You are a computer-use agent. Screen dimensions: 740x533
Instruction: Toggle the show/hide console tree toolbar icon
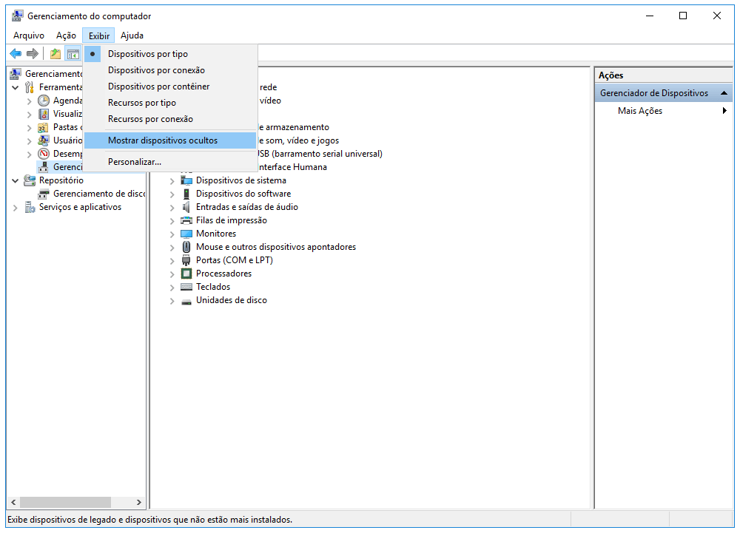(73, 53)
